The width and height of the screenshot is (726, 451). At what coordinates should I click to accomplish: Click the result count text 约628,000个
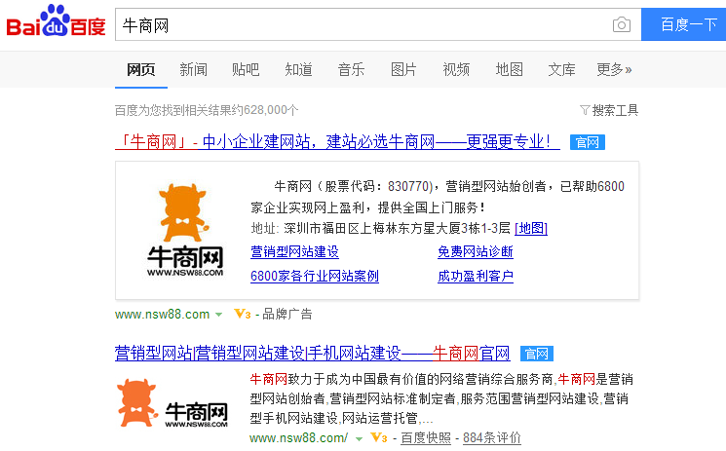(x=265, y=110)
